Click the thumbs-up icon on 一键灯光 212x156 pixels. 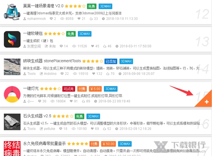coord(83,101)
